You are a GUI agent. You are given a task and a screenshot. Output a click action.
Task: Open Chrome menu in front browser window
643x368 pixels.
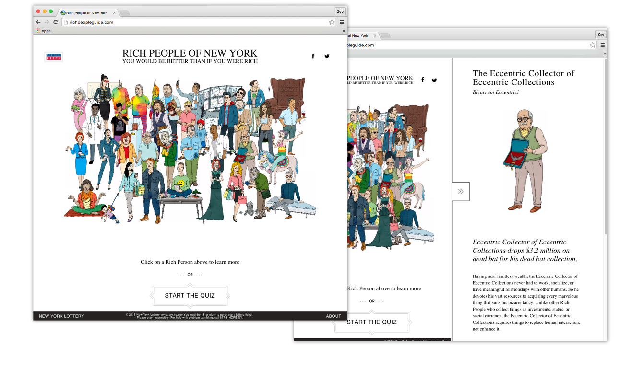click(342, 22)
